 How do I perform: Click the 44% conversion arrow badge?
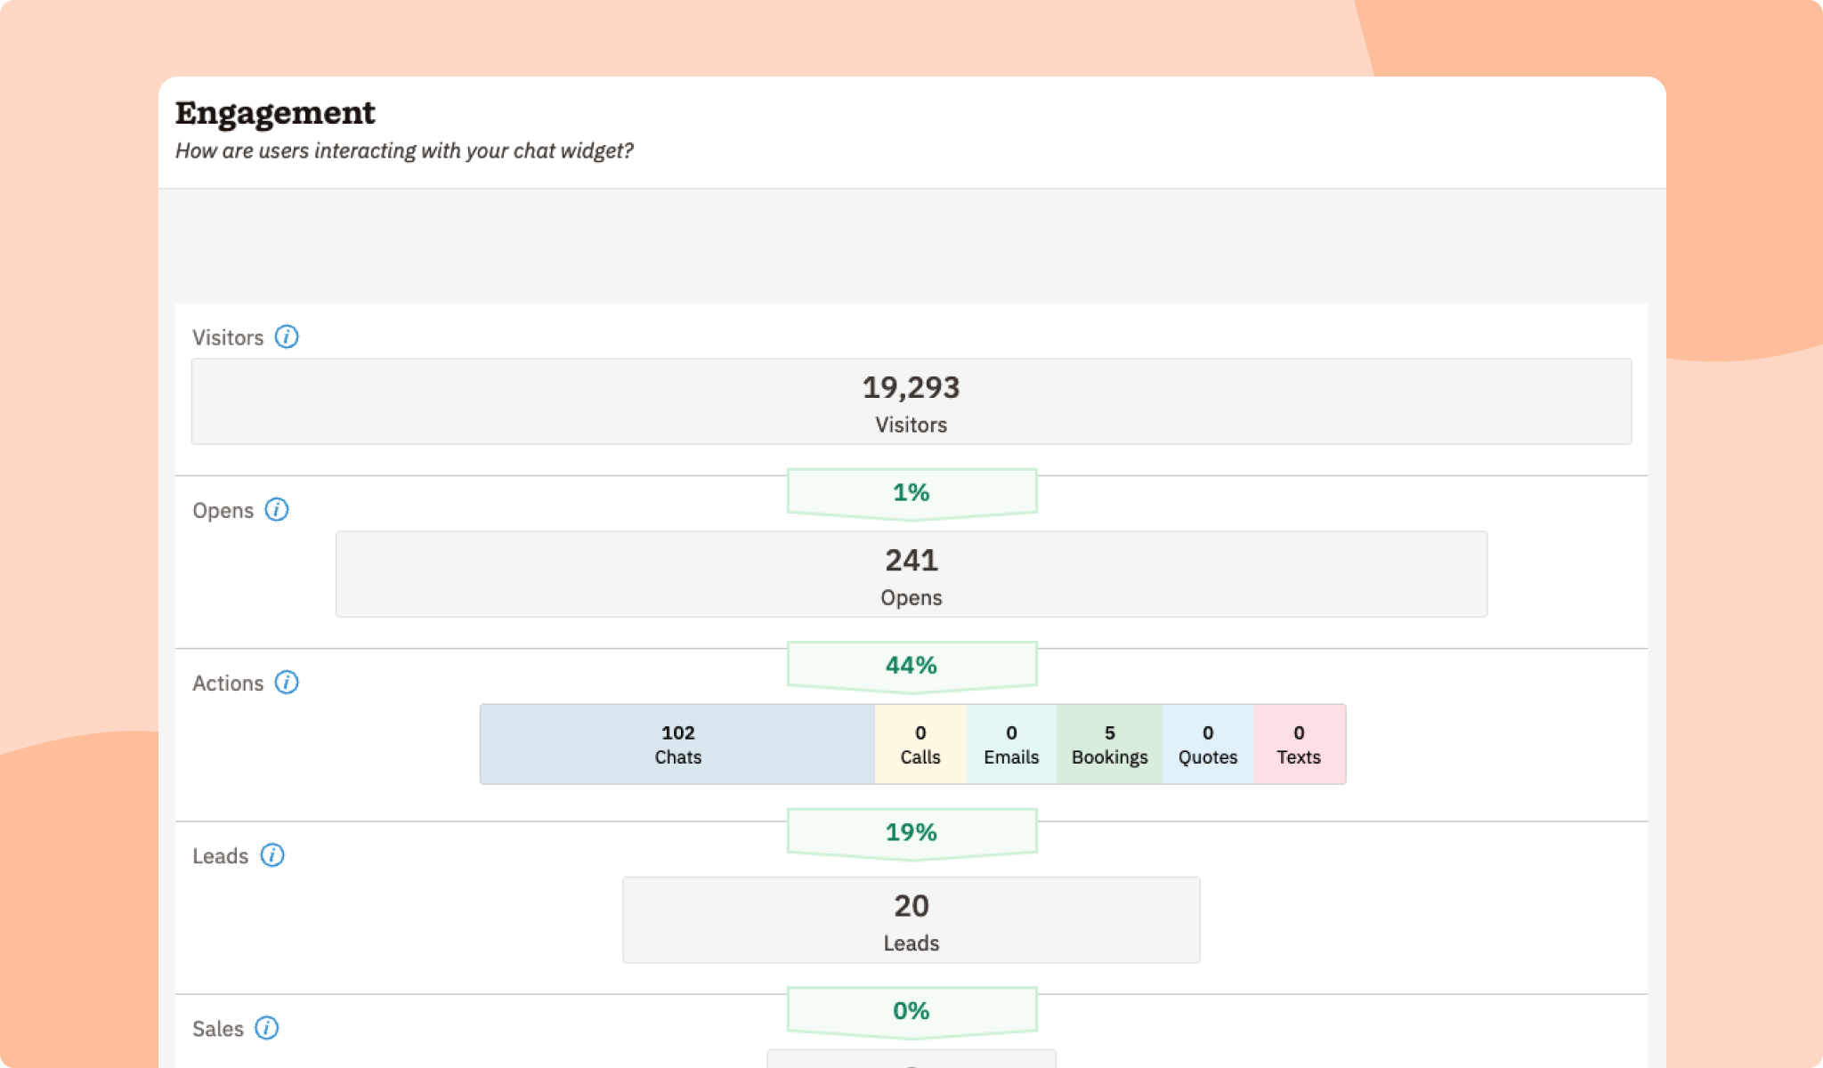point(911,665)
